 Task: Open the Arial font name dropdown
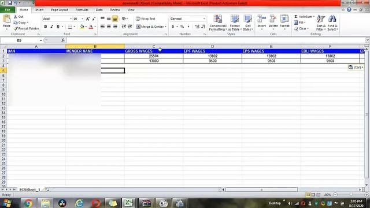(x=71, y=18)
